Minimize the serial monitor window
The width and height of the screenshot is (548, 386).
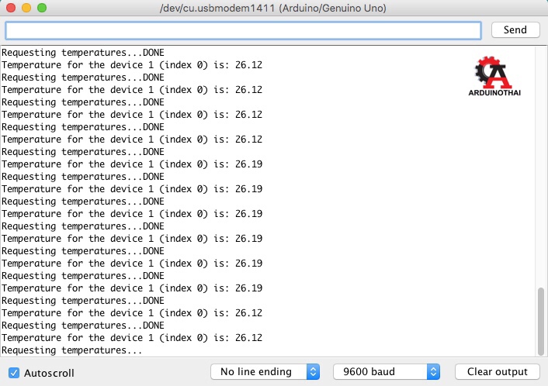point(26,8)
